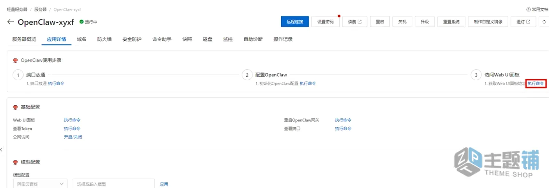The width and height of the screenshot is (549, 188).
Task: Open the 快照 tab
Action: coord(187,39)
